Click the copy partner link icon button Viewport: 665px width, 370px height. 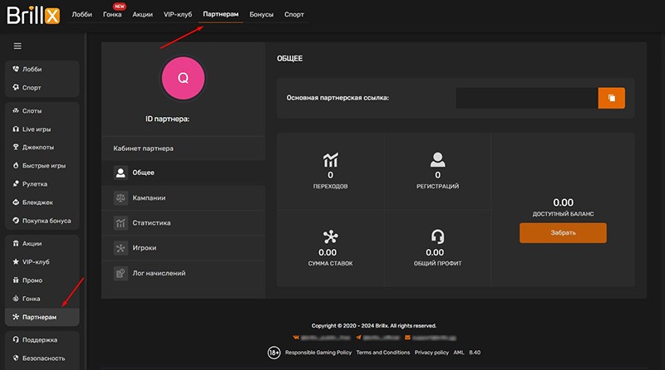(611, 98)
